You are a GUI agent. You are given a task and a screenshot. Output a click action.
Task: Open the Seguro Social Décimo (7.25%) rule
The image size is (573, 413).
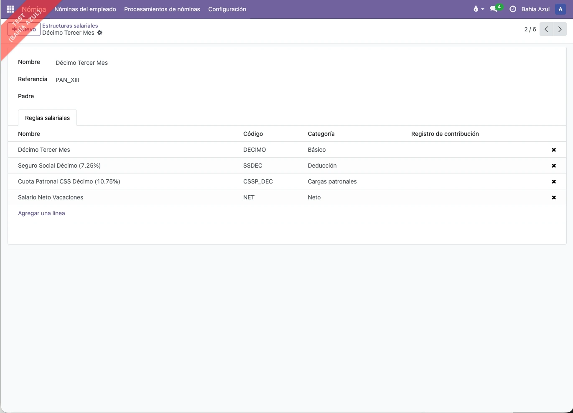pos(59,166)
